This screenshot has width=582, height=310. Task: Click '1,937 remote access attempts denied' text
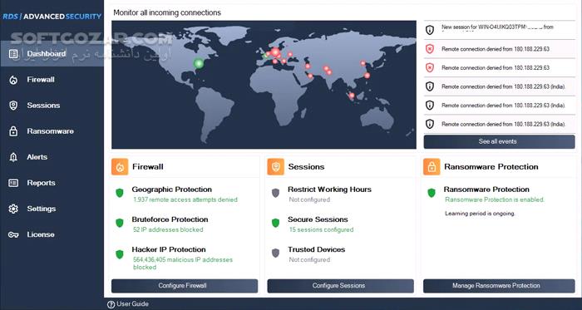(x=185, y=199)
